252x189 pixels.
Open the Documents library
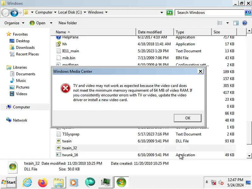pos(26,74)
